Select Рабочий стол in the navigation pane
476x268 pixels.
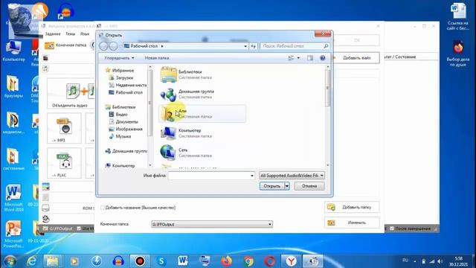point(126,92)
